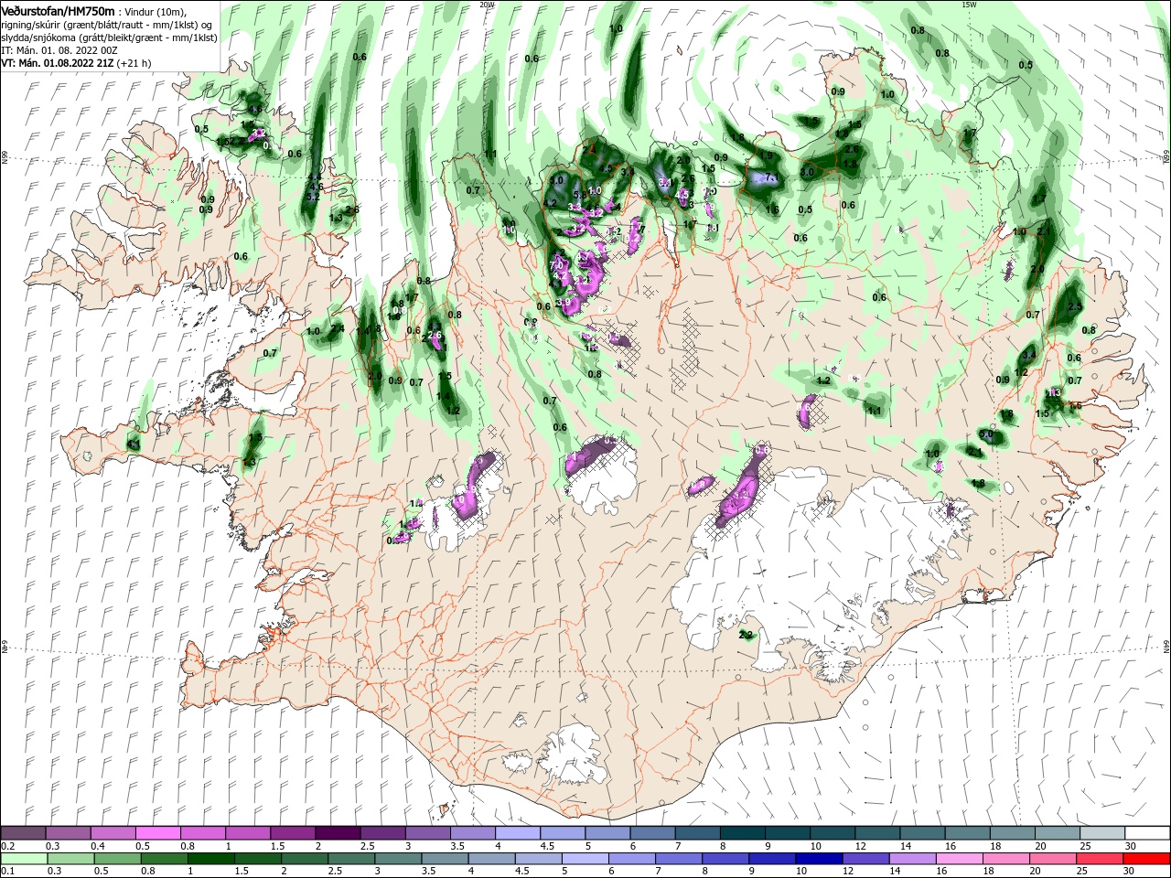Select the light pink lower-legend swatch labeled 16

960,859
